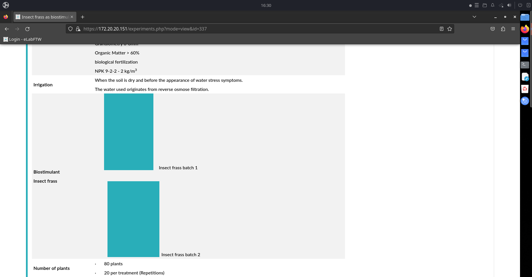Open the file manager in the dock
The image size is (532, 277).
pyautogui.click(x=485, y=5)
